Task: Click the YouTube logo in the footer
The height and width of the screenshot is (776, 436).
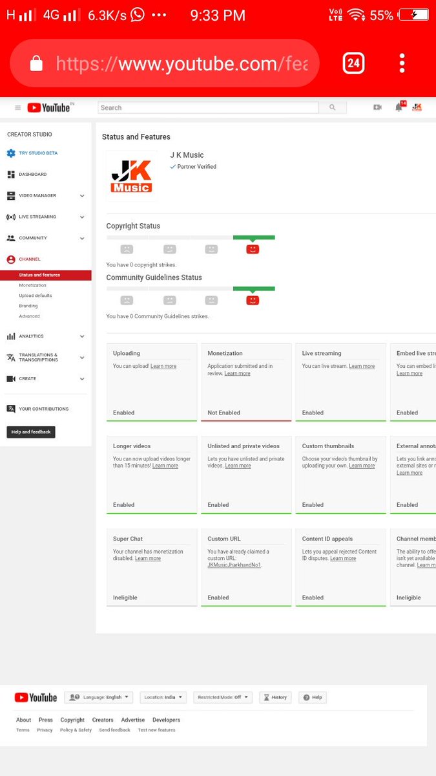Action: click(x=36, y=698)
